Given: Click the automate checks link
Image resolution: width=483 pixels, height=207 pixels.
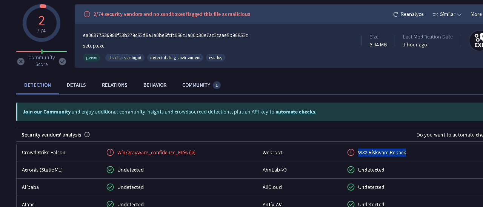Looking at the screenshot, I should pos(296,112).
